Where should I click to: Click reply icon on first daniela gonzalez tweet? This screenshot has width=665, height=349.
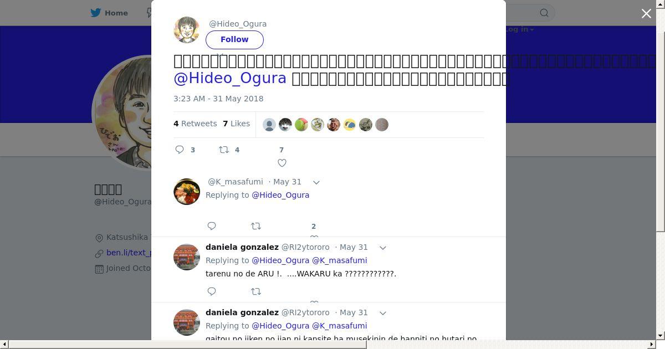[212, 291]
